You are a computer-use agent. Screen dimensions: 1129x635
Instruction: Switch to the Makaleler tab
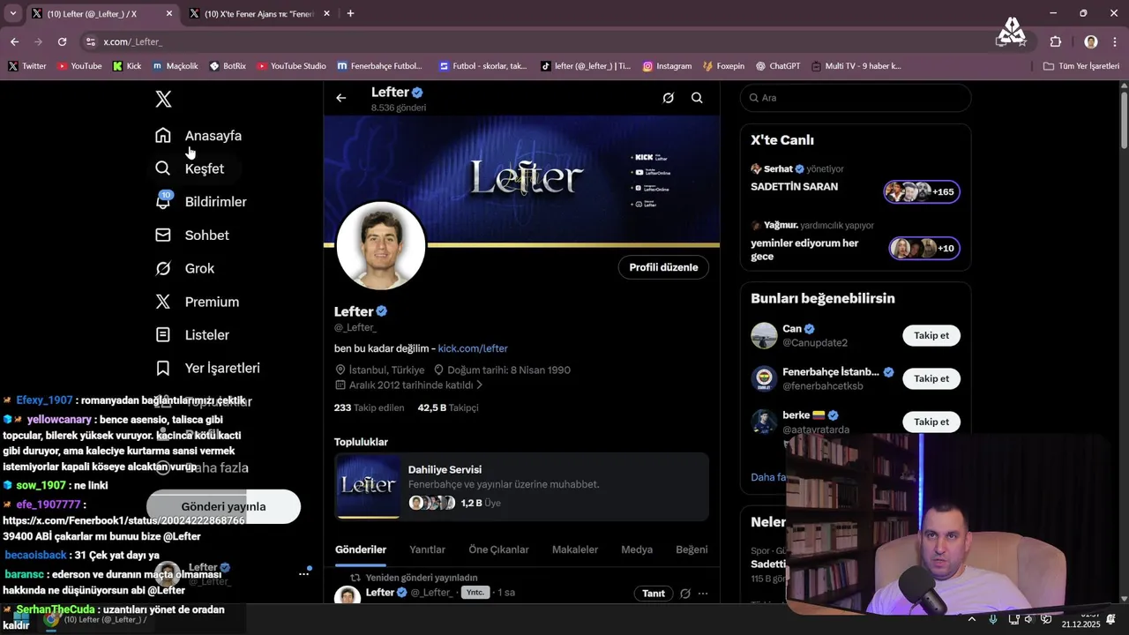[575, 549]
